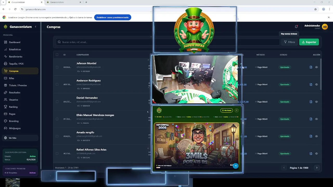Screen dimensions: 333x187
Task: View Rafael Alfonso Silva Arias eye icon
Action: coord(317,153)
